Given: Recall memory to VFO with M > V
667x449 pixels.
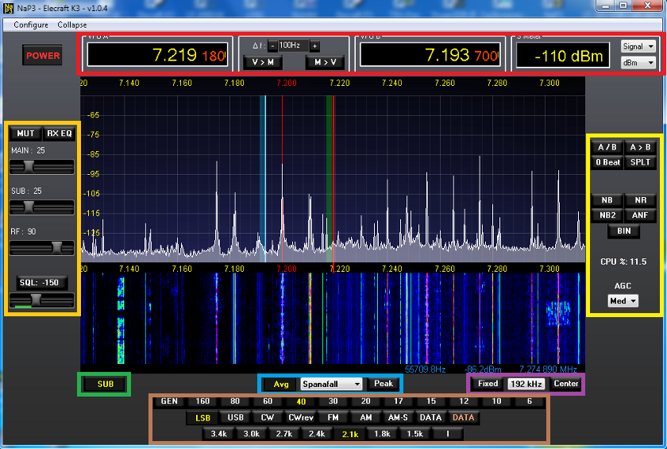Looking at the screenshot, I should 326,62.
